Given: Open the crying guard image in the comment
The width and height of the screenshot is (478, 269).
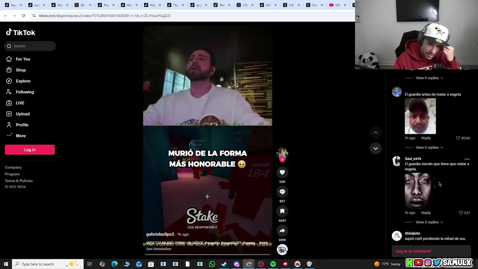Looking at the screenshot, I should [x=420, y=116].
